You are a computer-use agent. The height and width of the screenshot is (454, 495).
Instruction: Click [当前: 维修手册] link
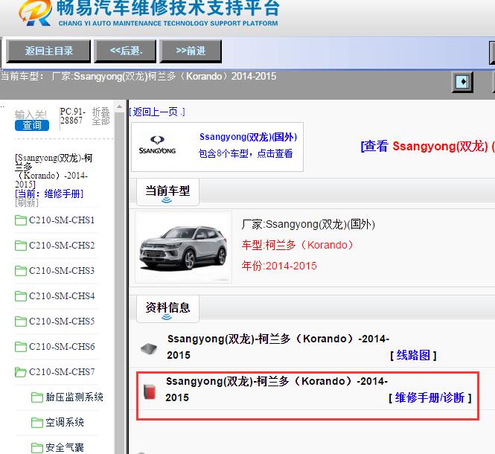click(49, 194)
